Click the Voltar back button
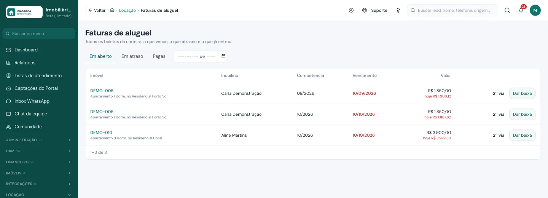 click(x=97, y=10)
